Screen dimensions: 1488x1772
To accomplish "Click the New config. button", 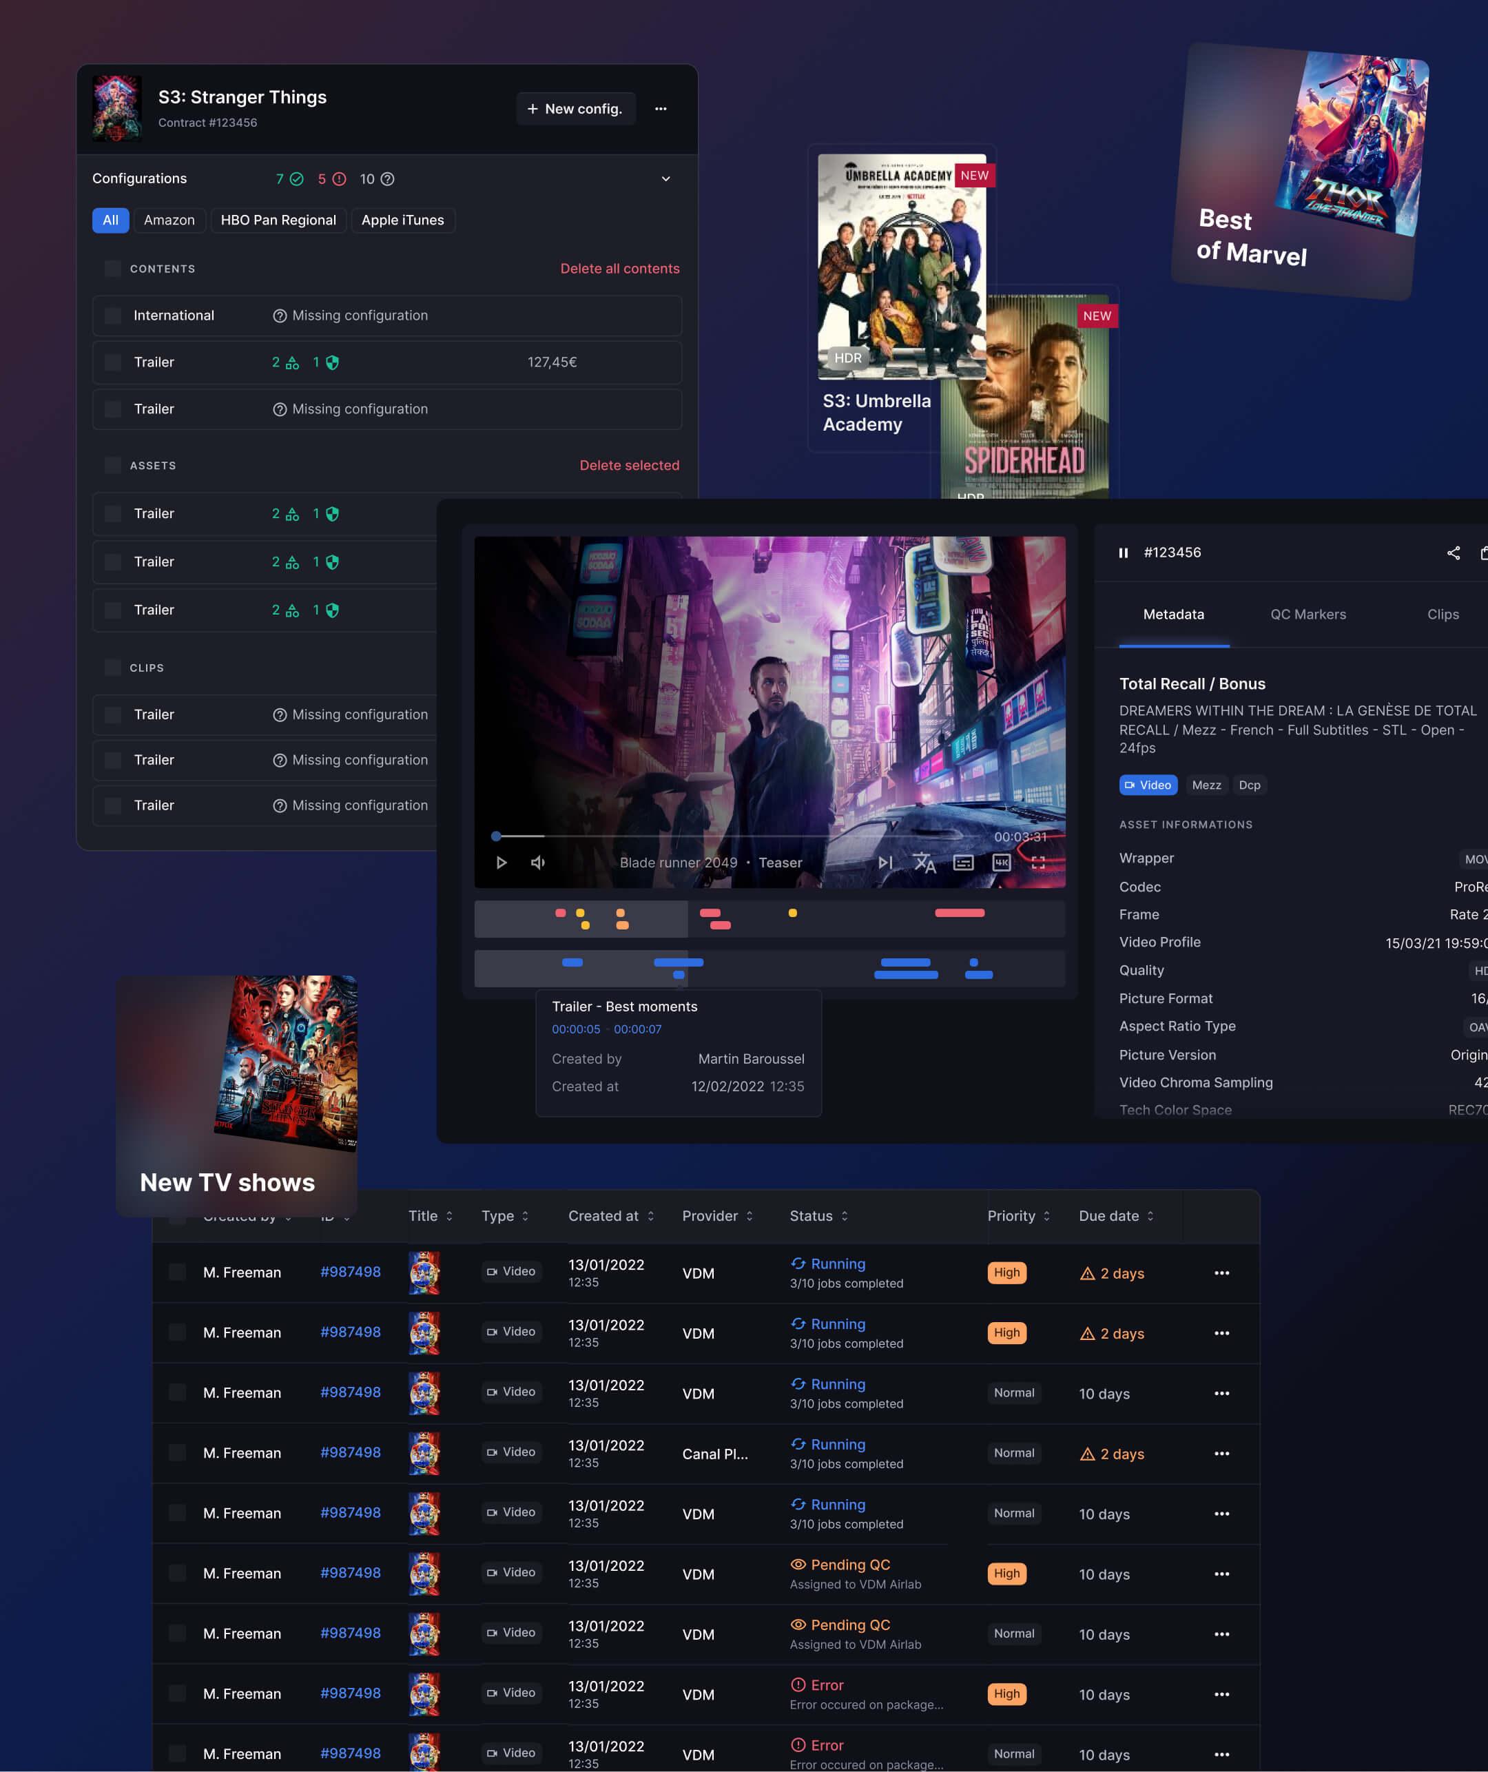I will (x=575, y=109).
